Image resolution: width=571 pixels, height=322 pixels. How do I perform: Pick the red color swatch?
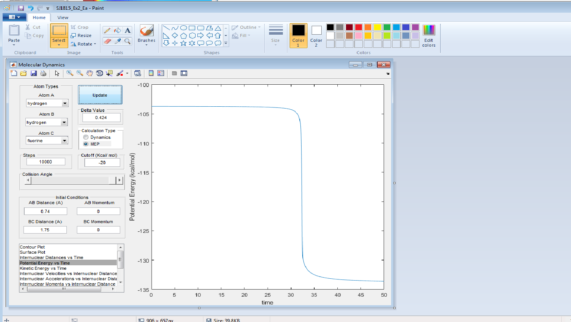click(358, 27)
